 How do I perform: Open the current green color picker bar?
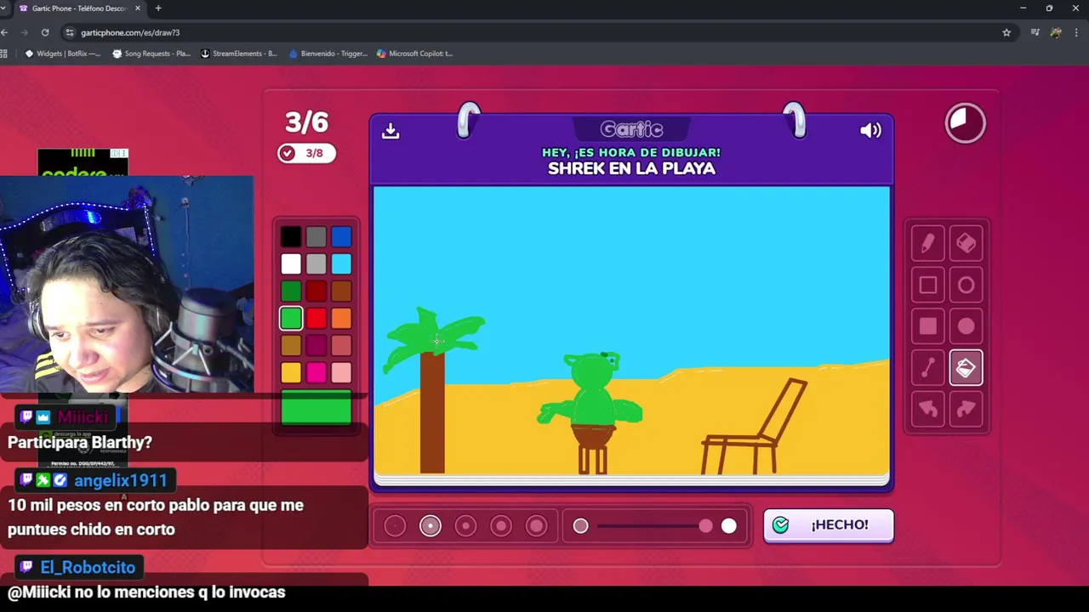pyautogui.click(x=316, y=407)
